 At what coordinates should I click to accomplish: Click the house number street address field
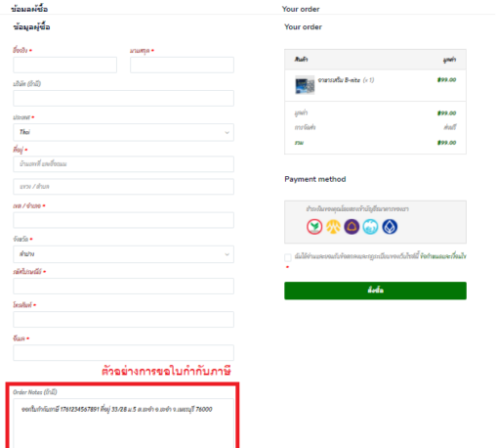[123, 164]
